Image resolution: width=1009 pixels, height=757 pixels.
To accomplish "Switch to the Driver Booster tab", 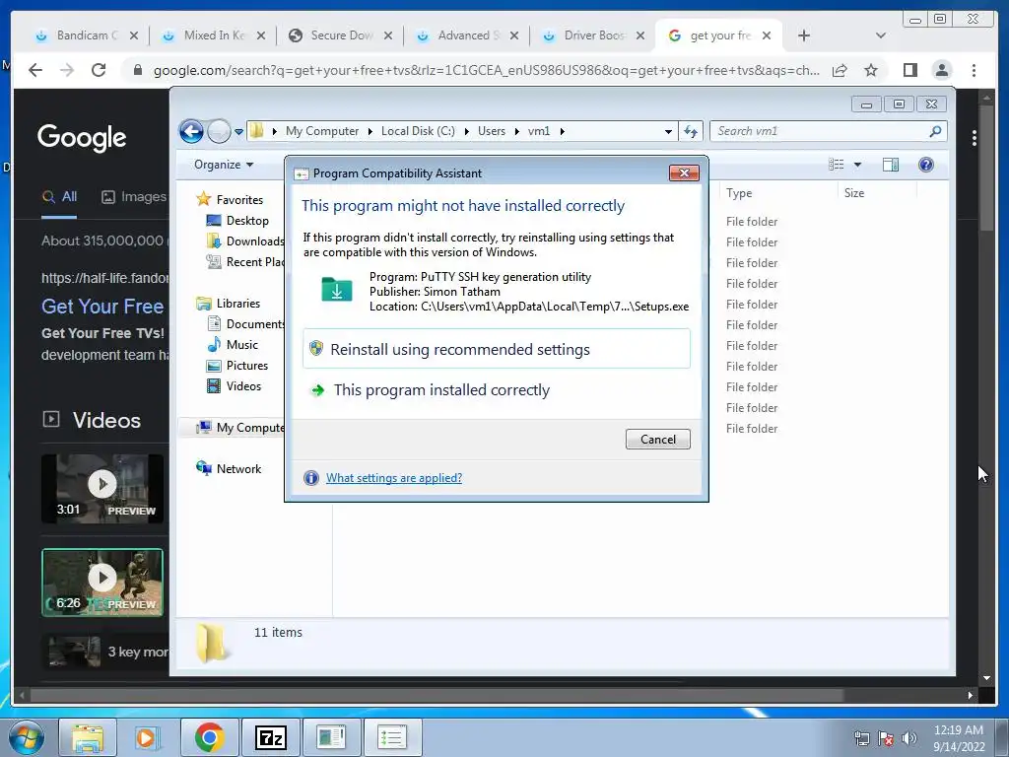I will click(x=594, y=35).
